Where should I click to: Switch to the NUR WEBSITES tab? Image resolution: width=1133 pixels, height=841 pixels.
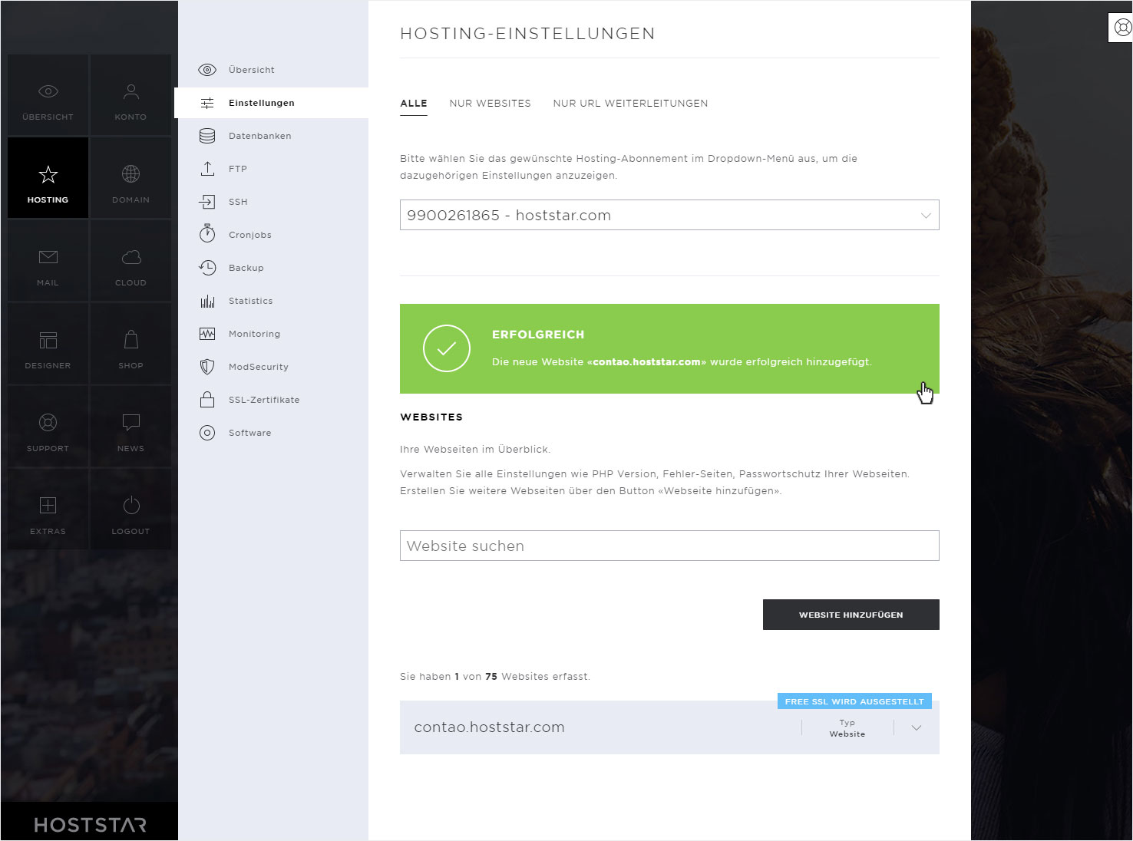pyautogui.click(x=490, y=104)
